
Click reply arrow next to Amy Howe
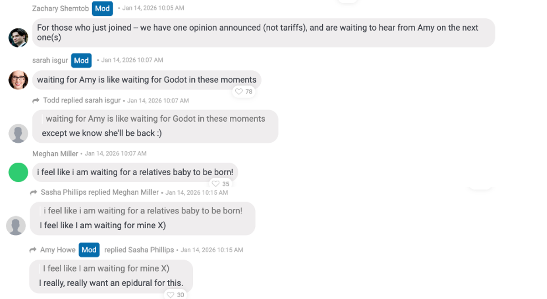33,250
